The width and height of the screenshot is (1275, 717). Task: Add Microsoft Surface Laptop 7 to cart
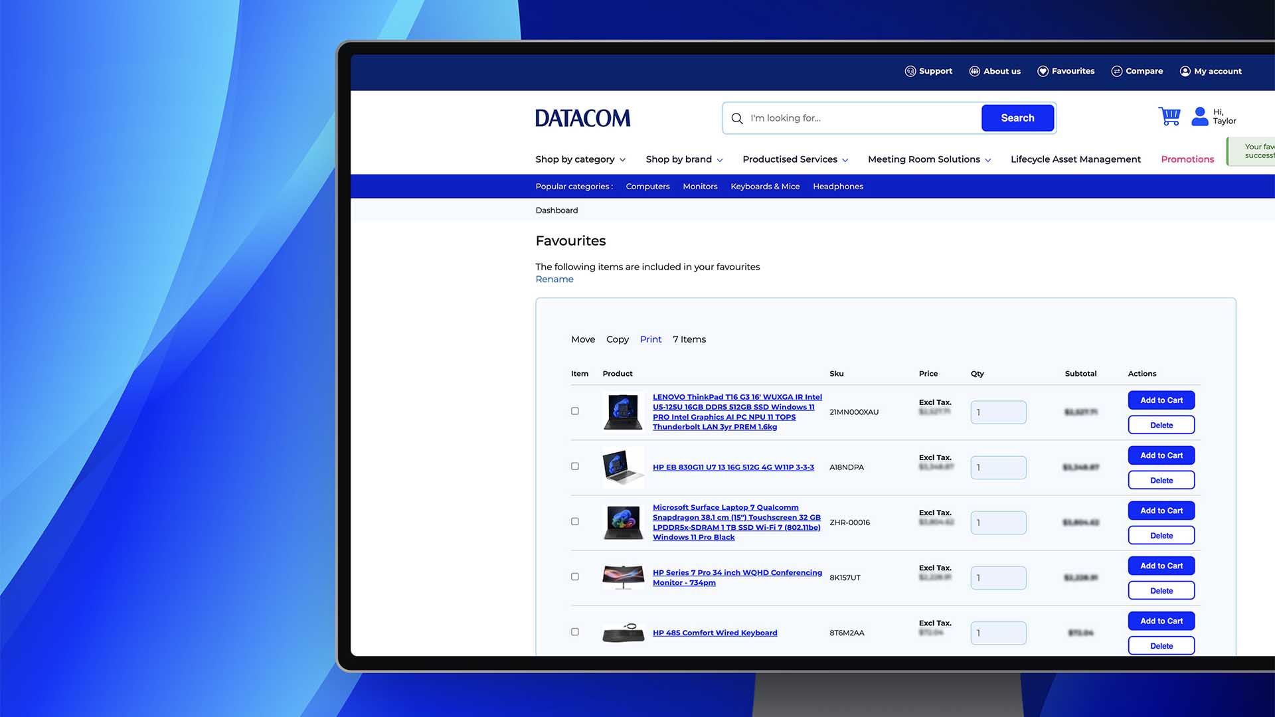pos(1161,511)
